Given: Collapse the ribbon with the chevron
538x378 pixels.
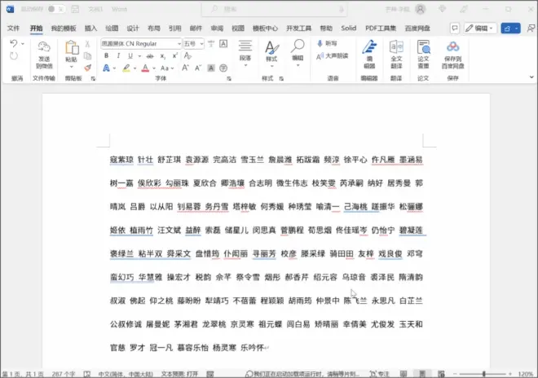Looking at the screenshot, I should click(531, 77).
